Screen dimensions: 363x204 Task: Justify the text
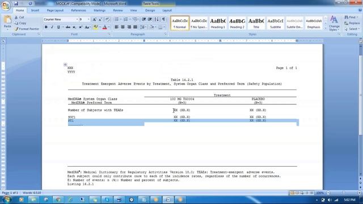pos(135,27)
